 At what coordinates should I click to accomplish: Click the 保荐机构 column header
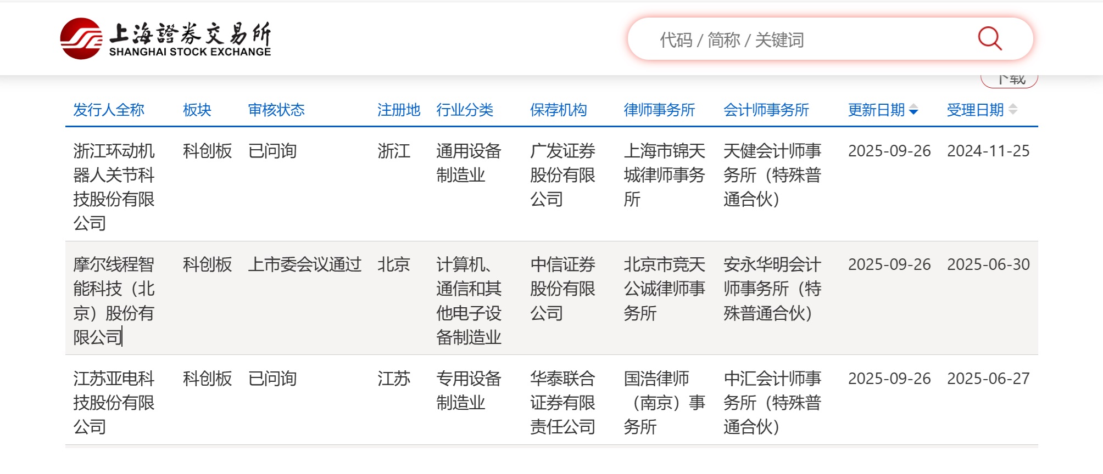[558, 110]
